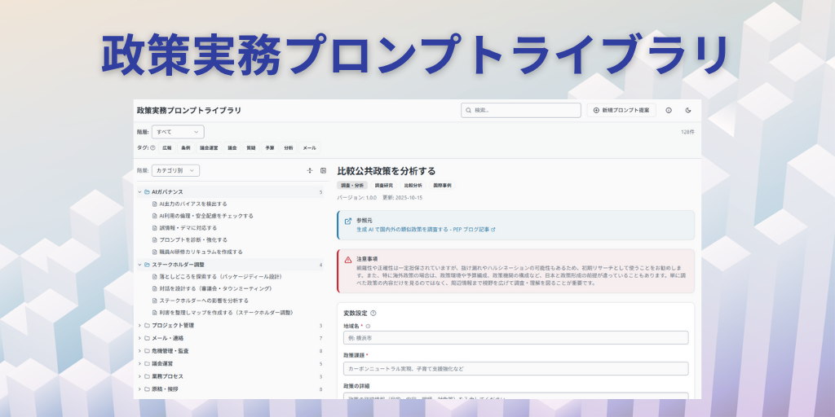Toggle the 議会運営 tag filter
The height and width of the screenshot is (417, 835).
[210, 148]
